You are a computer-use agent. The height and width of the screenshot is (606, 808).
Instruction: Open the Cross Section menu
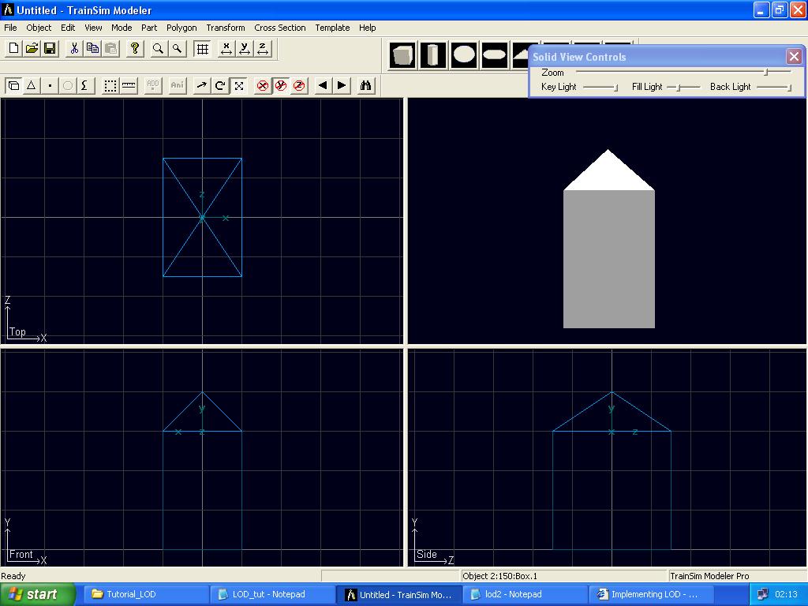(x=279, y=27)
